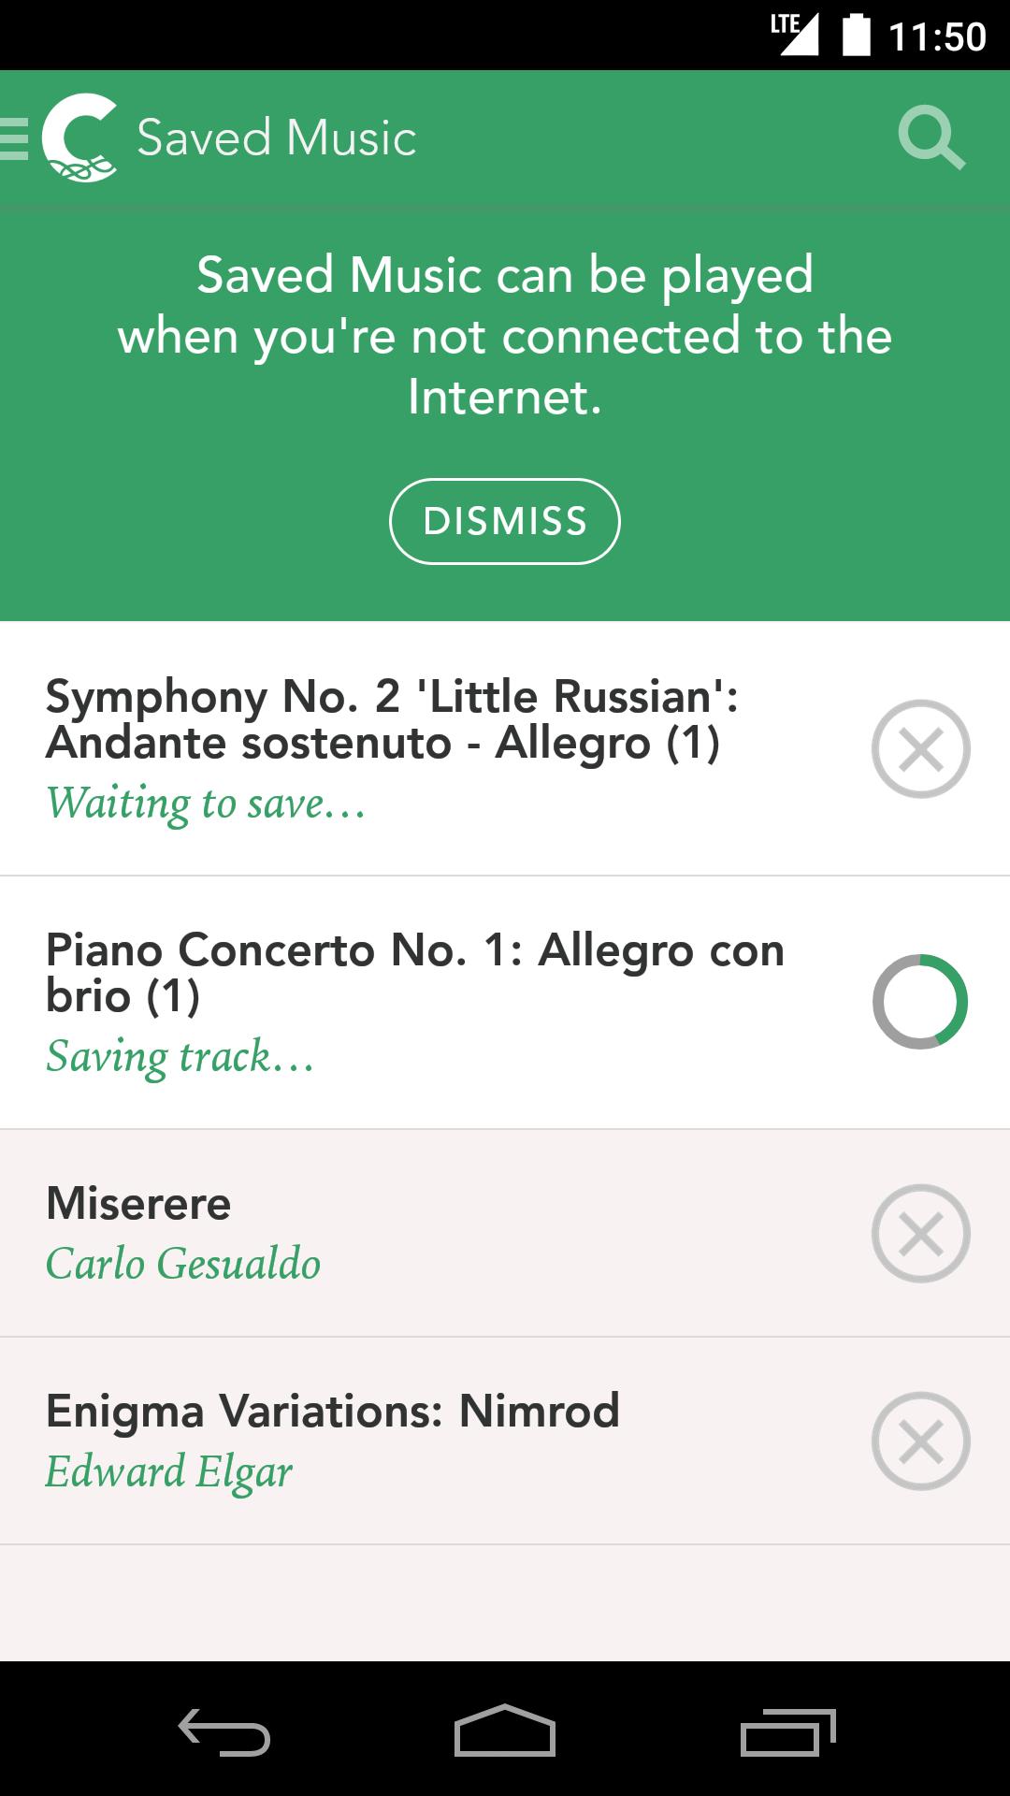Open the search magnifier icon

pos(931,139)
